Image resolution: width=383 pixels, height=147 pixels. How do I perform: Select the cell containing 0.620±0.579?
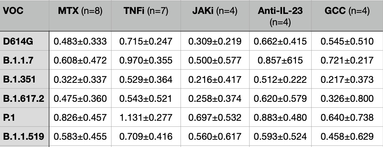[280, 98]
